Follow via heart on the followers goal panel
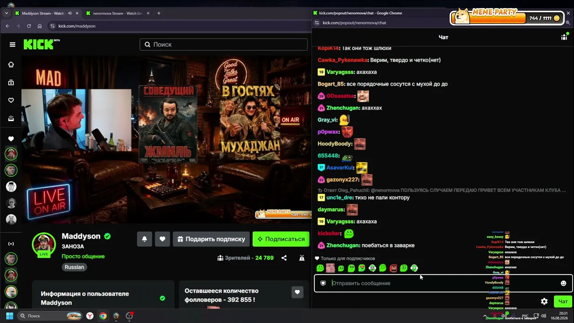This screenshot has height=323, width=574. [x=297, y=292]
